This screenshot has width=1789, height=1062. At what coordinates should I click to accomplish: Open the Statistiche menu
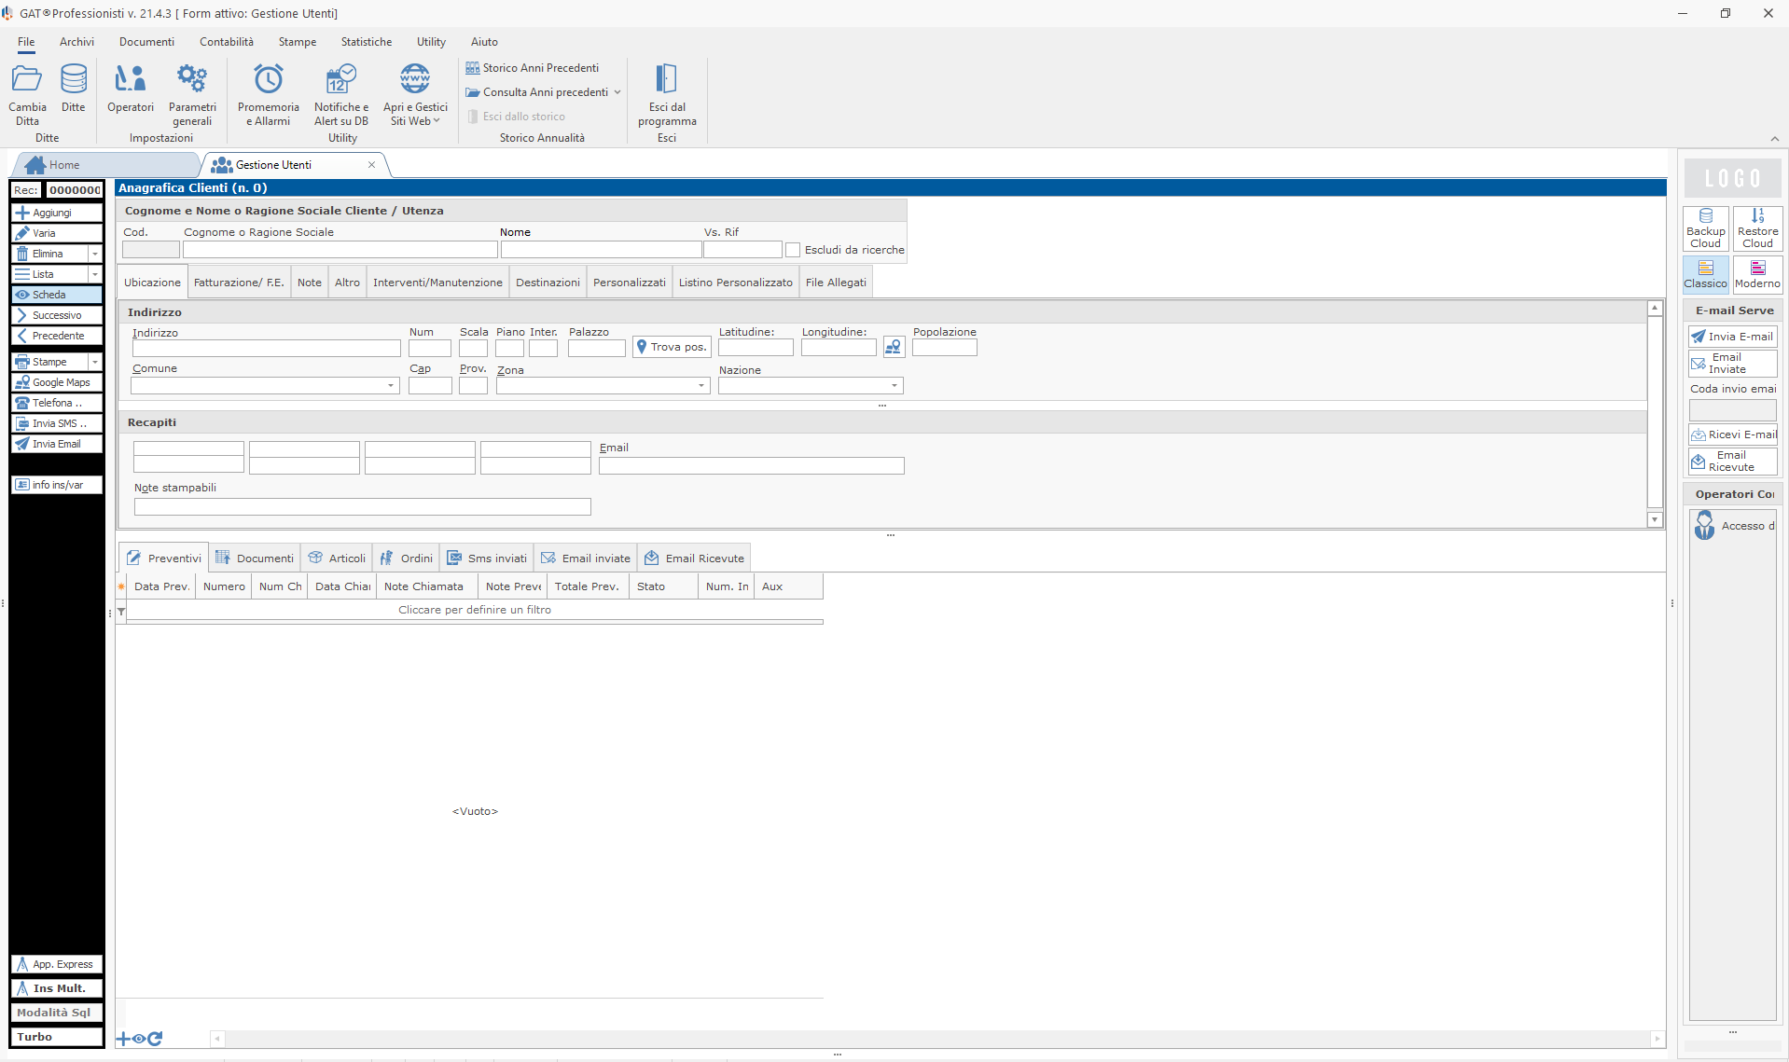tap(367, 42)
